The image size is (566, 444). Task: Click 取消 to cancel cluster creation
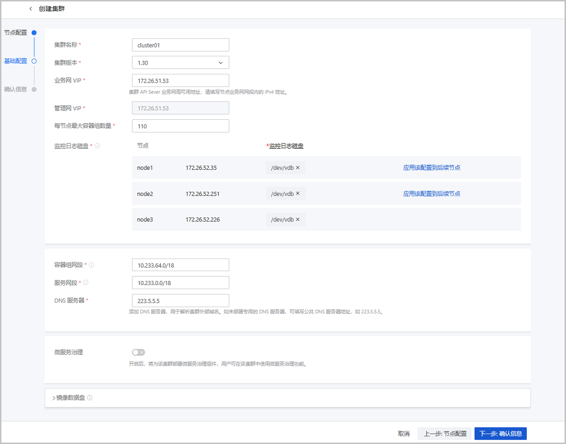click(x=403, y=434)
